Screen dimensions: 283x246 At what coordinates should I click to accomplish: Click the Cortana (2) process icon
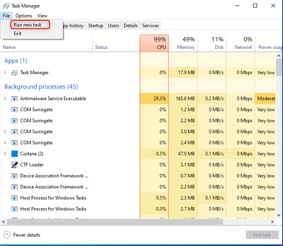[x=14, y=154]
